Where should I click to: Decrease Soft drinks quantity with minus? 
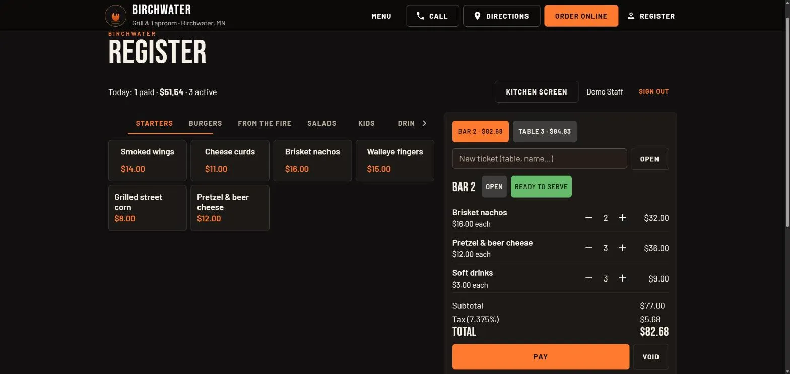tap(588, 278)
